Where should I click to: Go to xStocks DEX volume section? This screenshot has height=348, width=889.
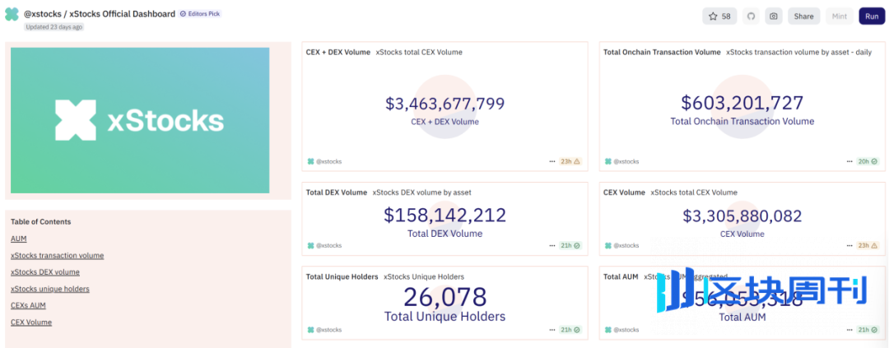pos(45,272)
